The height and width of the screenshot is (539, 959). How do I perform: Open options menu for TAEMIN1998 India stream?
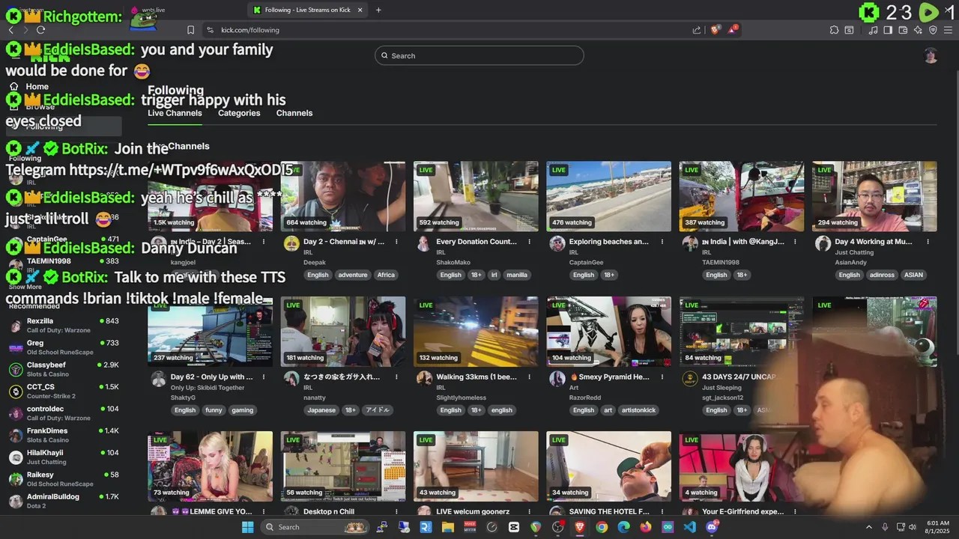pyautogui.click(x=795, y=242)
